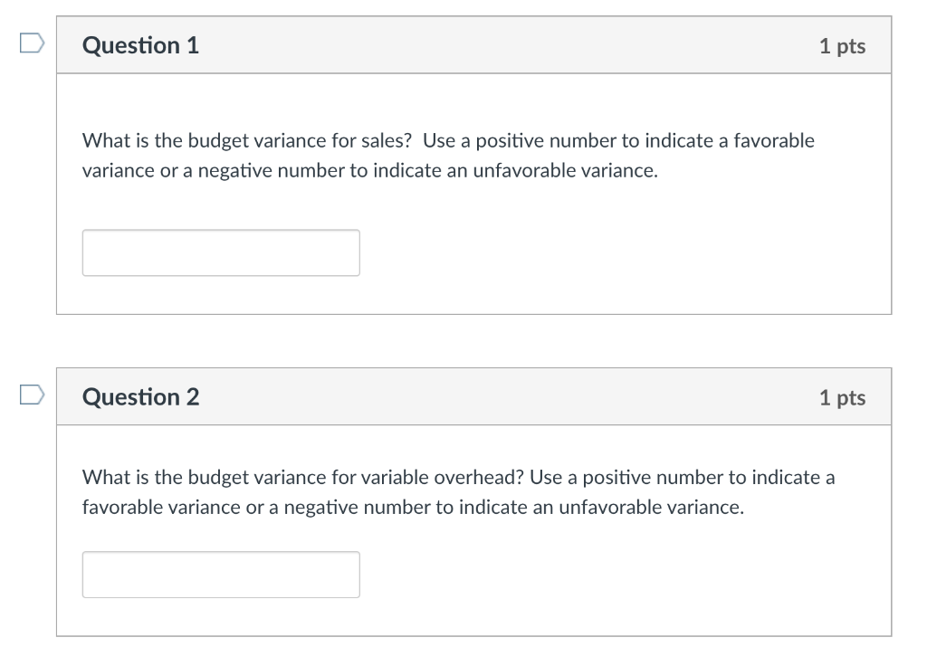This screenshot has height=666, width=927.
Task: Click the 1 pts label on Question 2
Action: (x=844, y=396)
